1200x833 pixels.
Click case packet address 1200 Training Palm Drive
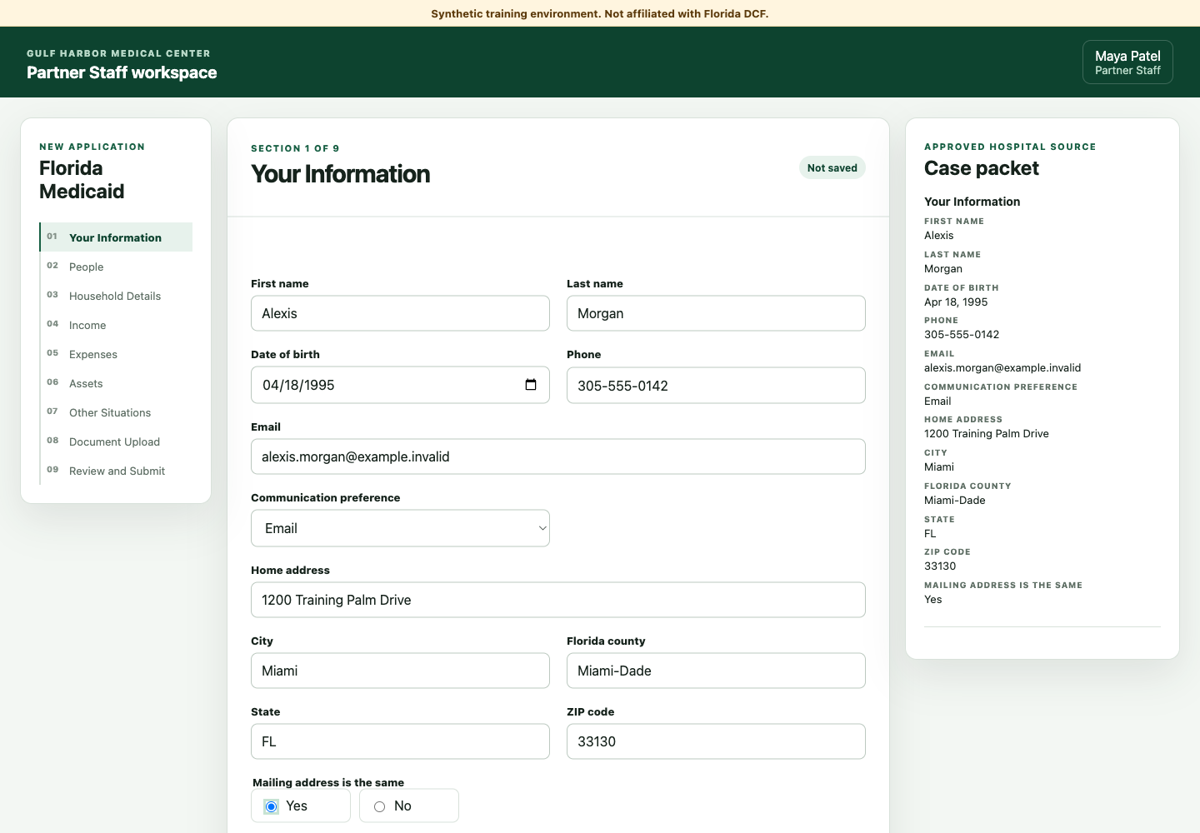click(987, 433)
